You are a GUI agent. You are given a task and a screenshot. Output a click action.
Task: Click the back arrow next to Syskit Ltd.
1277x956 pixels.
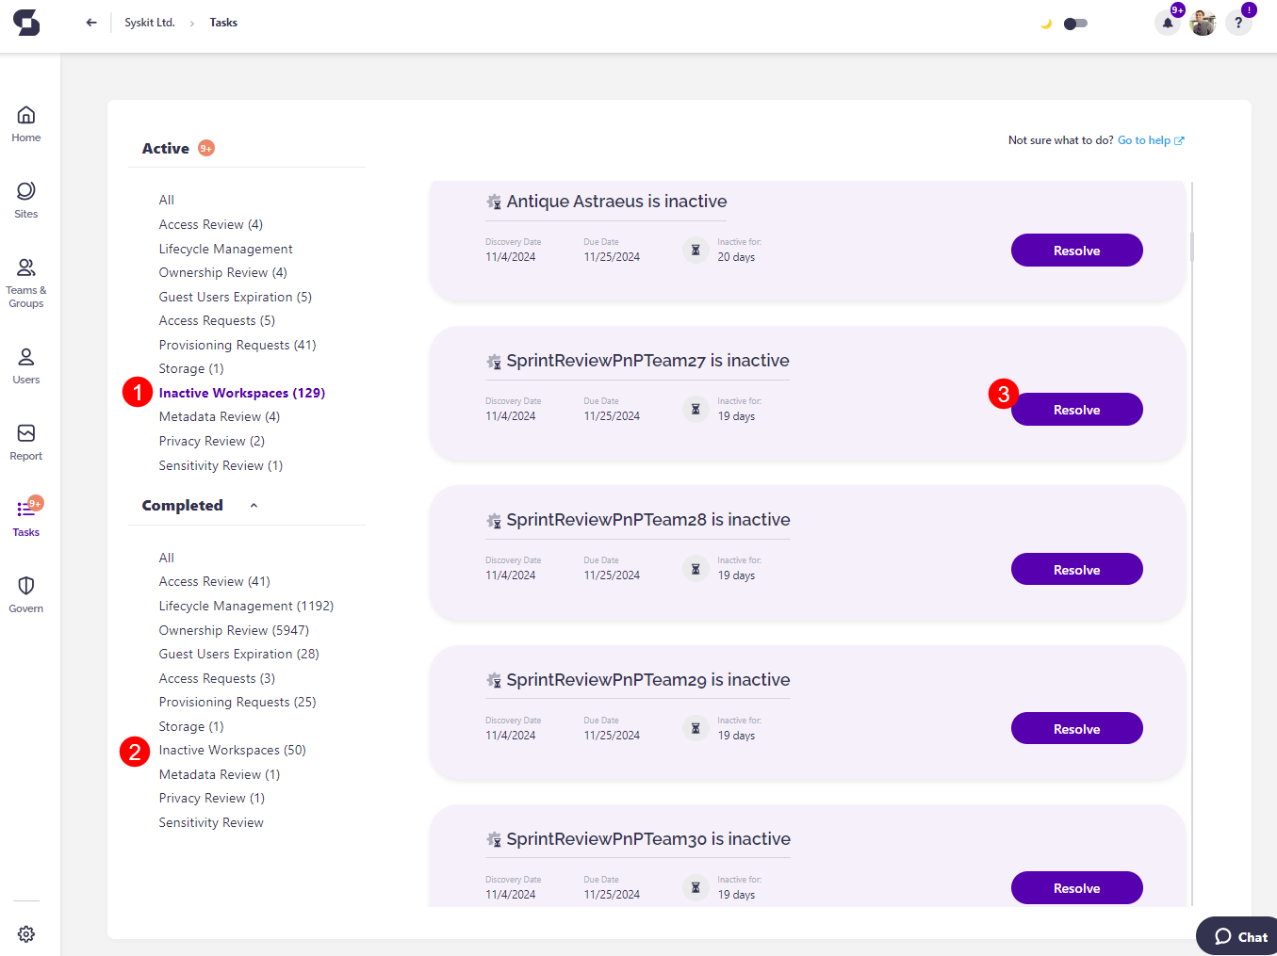pos(90,22)
